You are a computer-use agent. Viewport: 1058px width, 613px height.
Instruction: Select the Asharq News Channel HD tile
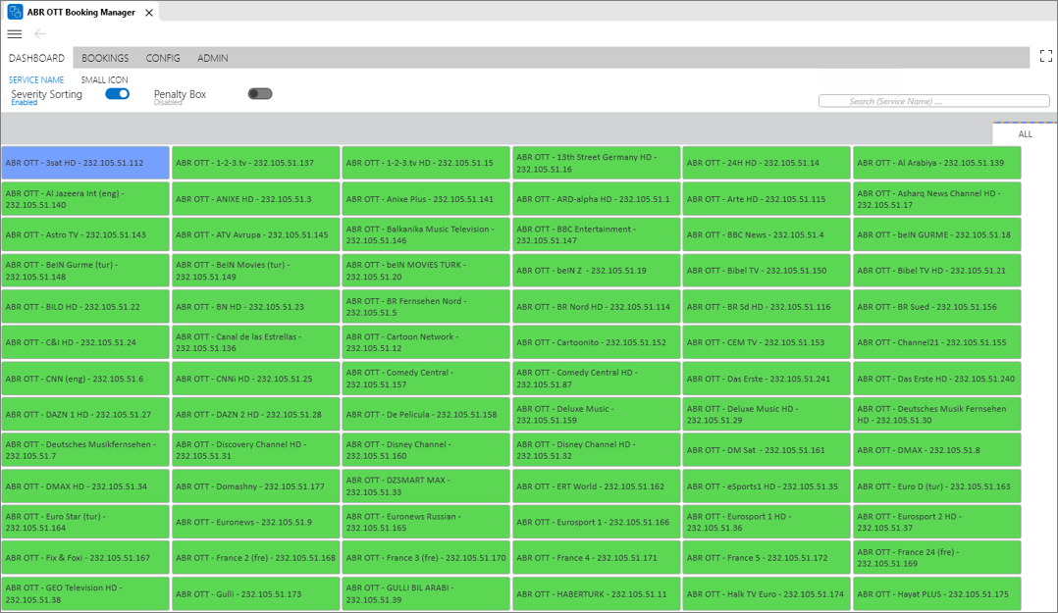937,199
